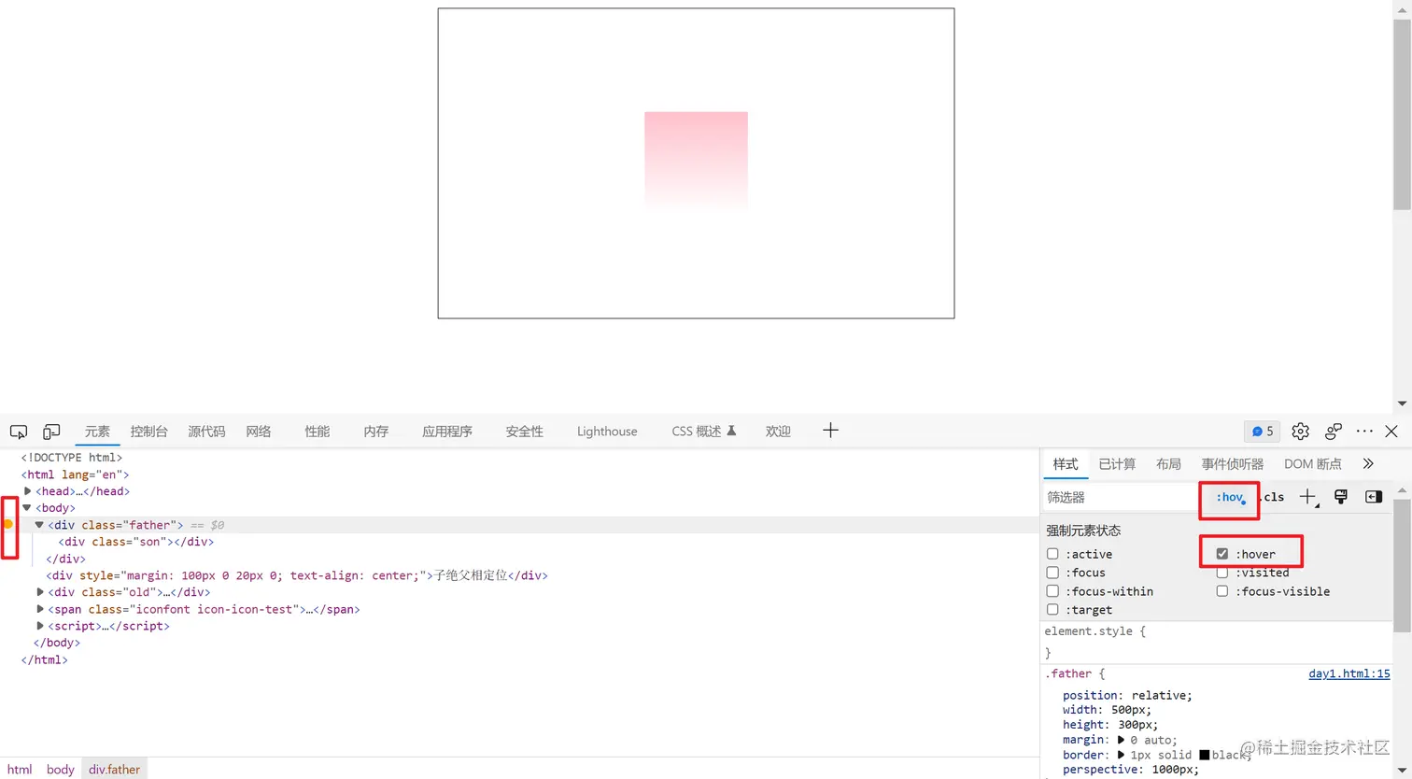1412x779 pixels.
Task: Open the issues counter showing 5
Action: [1263, 432]
